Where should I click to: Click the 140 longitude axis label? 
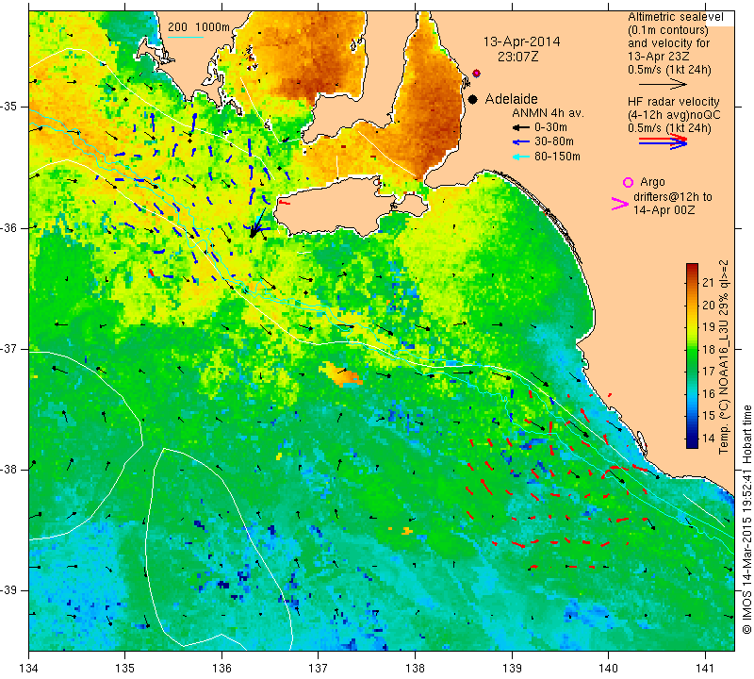608,668
